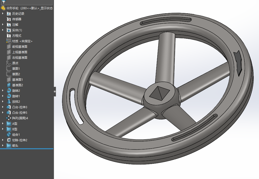259x179 pixels.
Task: Expand the 注解 node
Action: point(3,24)
